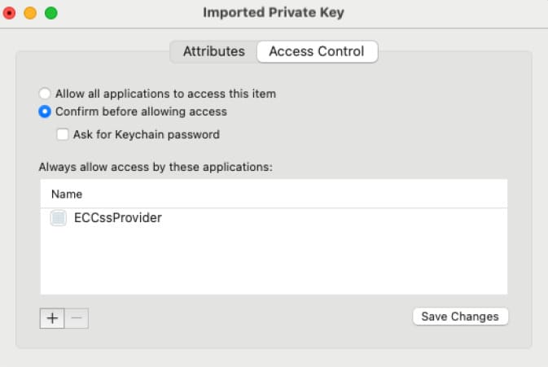The height and width of the screenshot is (367, 548).
Task: Switch to the Attributes tab
Action: coord(213,51)
